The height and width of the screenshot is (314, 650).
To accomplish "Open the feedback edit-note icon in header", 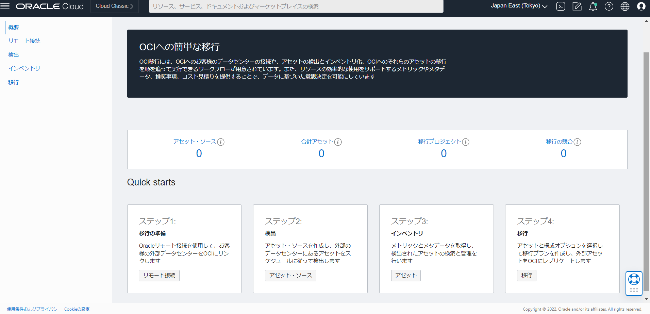I will point(577,6).
